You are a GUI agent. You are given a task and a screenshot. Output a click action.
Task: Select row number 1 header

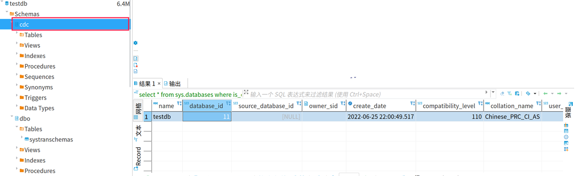tap(147, 117)
